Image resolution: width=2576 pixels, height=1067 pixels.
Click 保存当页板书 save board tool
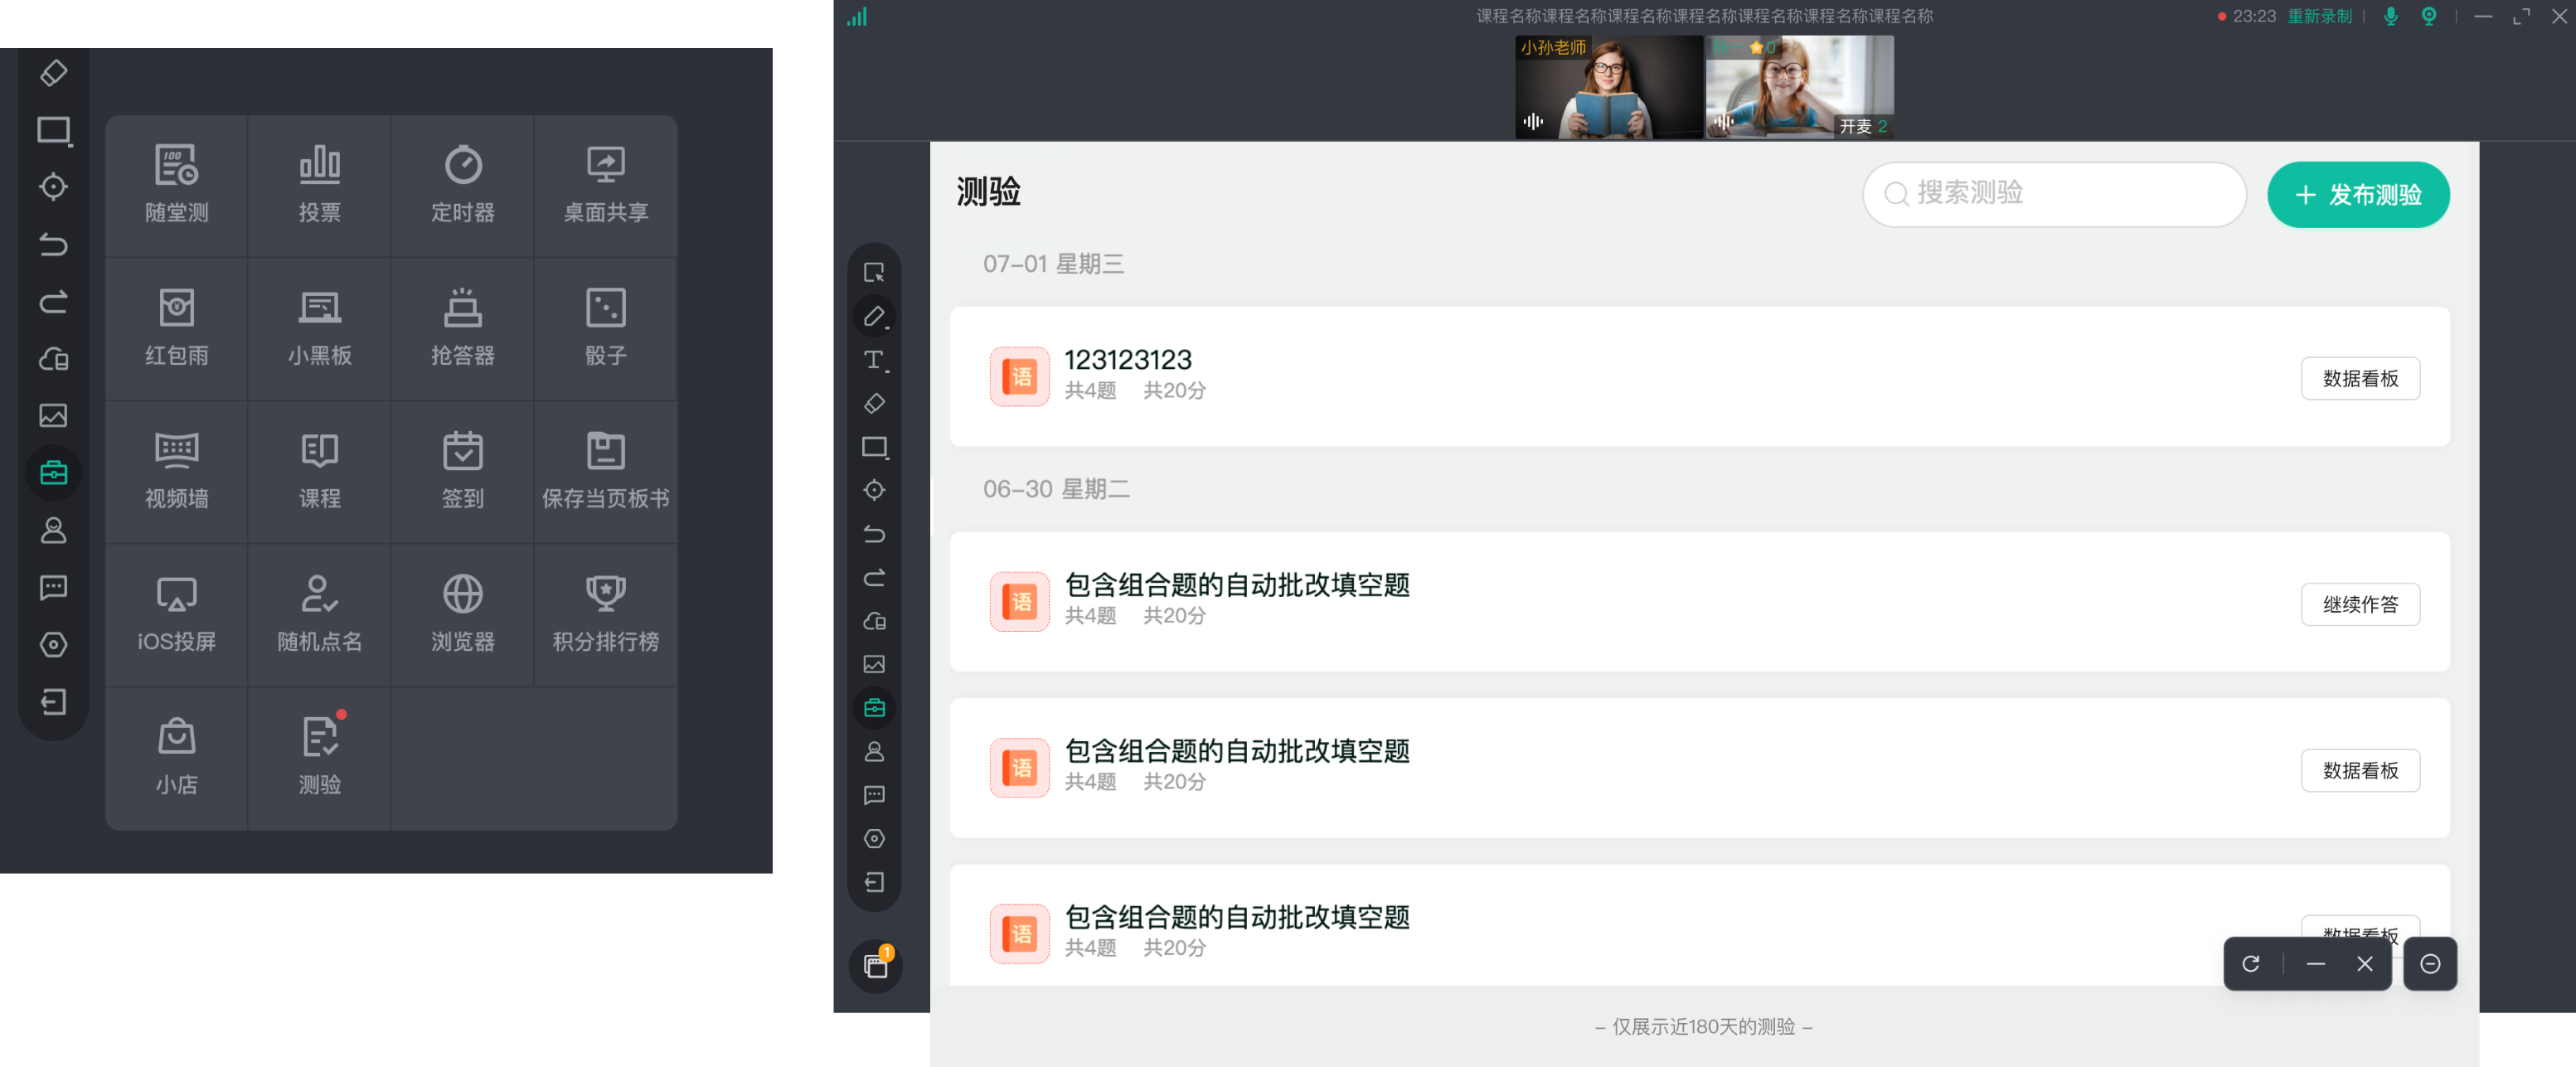pos(605,472)
